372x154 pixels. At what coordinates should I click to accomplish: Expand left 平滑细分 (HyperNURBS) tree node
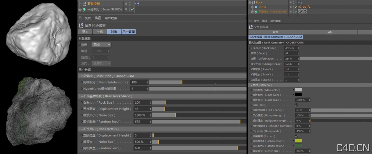point(80,9)
